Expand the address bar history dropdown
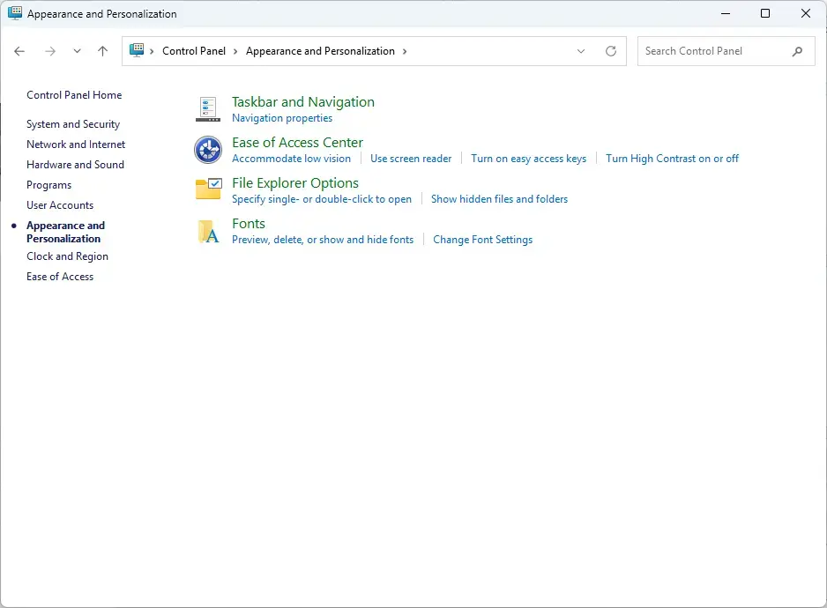Viewport: 827px width, 608px height. 581,51
